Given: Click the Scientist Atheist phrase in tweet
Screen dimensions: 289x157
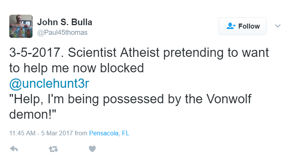Looking at the screenshot, I should click(x=114, y=53).
